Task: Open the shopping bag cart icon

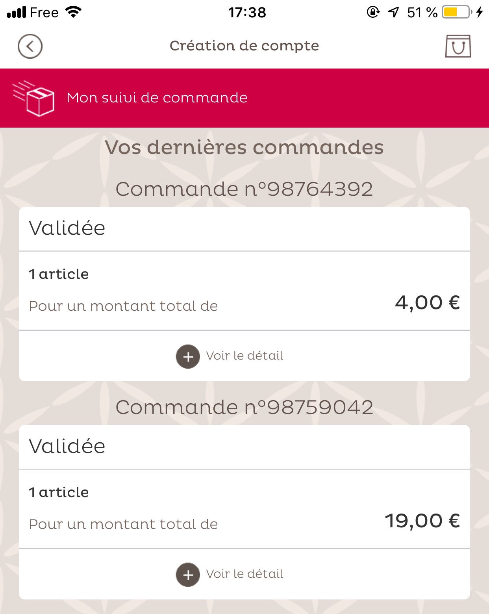Action: coord(458,46)
